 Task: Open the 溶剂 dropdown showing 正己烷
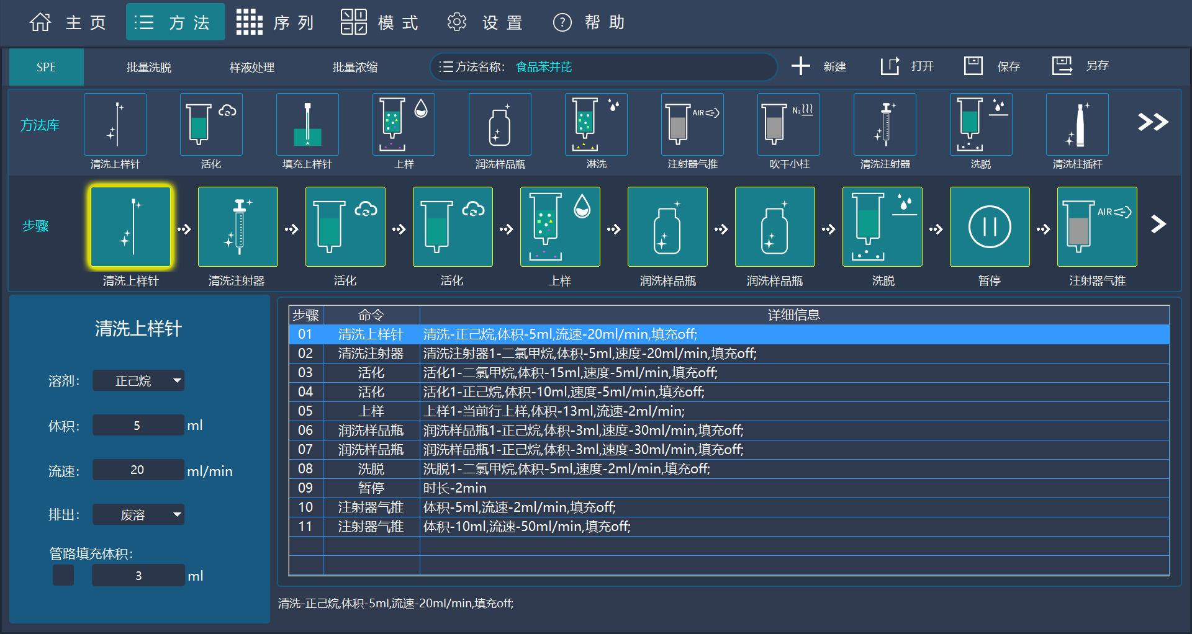(x=138, y=380)
